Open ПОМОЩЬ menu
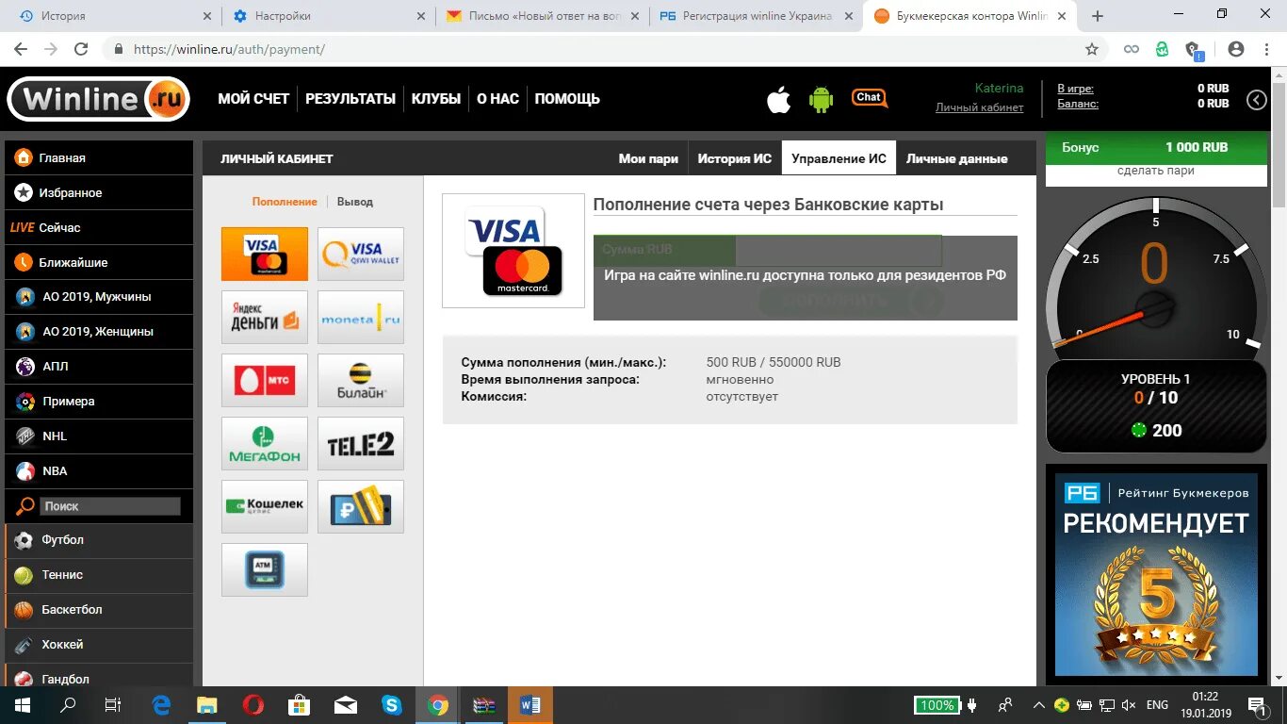Image resolution: width=1287 pixels, height=724 pixels. pyautogui.click(x=567, y=99)
